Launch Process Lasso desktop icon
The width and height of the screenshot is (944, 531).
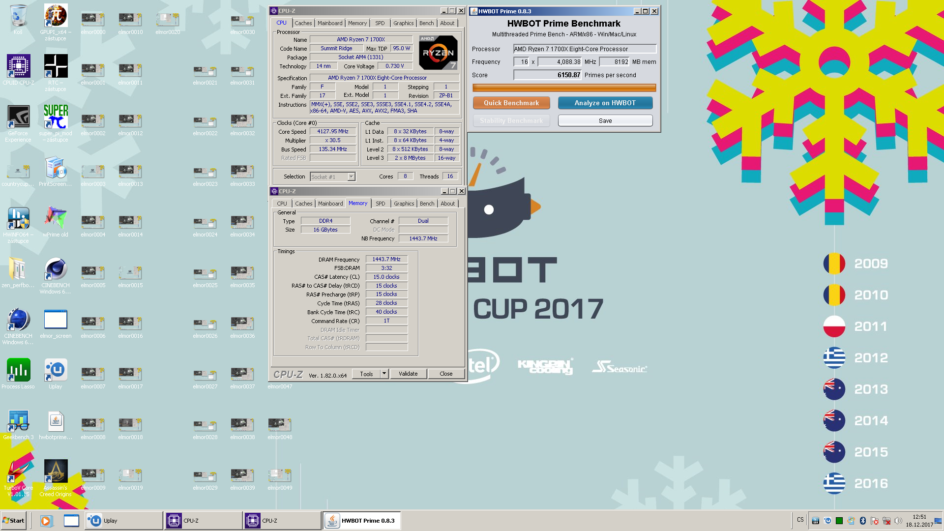18,374
